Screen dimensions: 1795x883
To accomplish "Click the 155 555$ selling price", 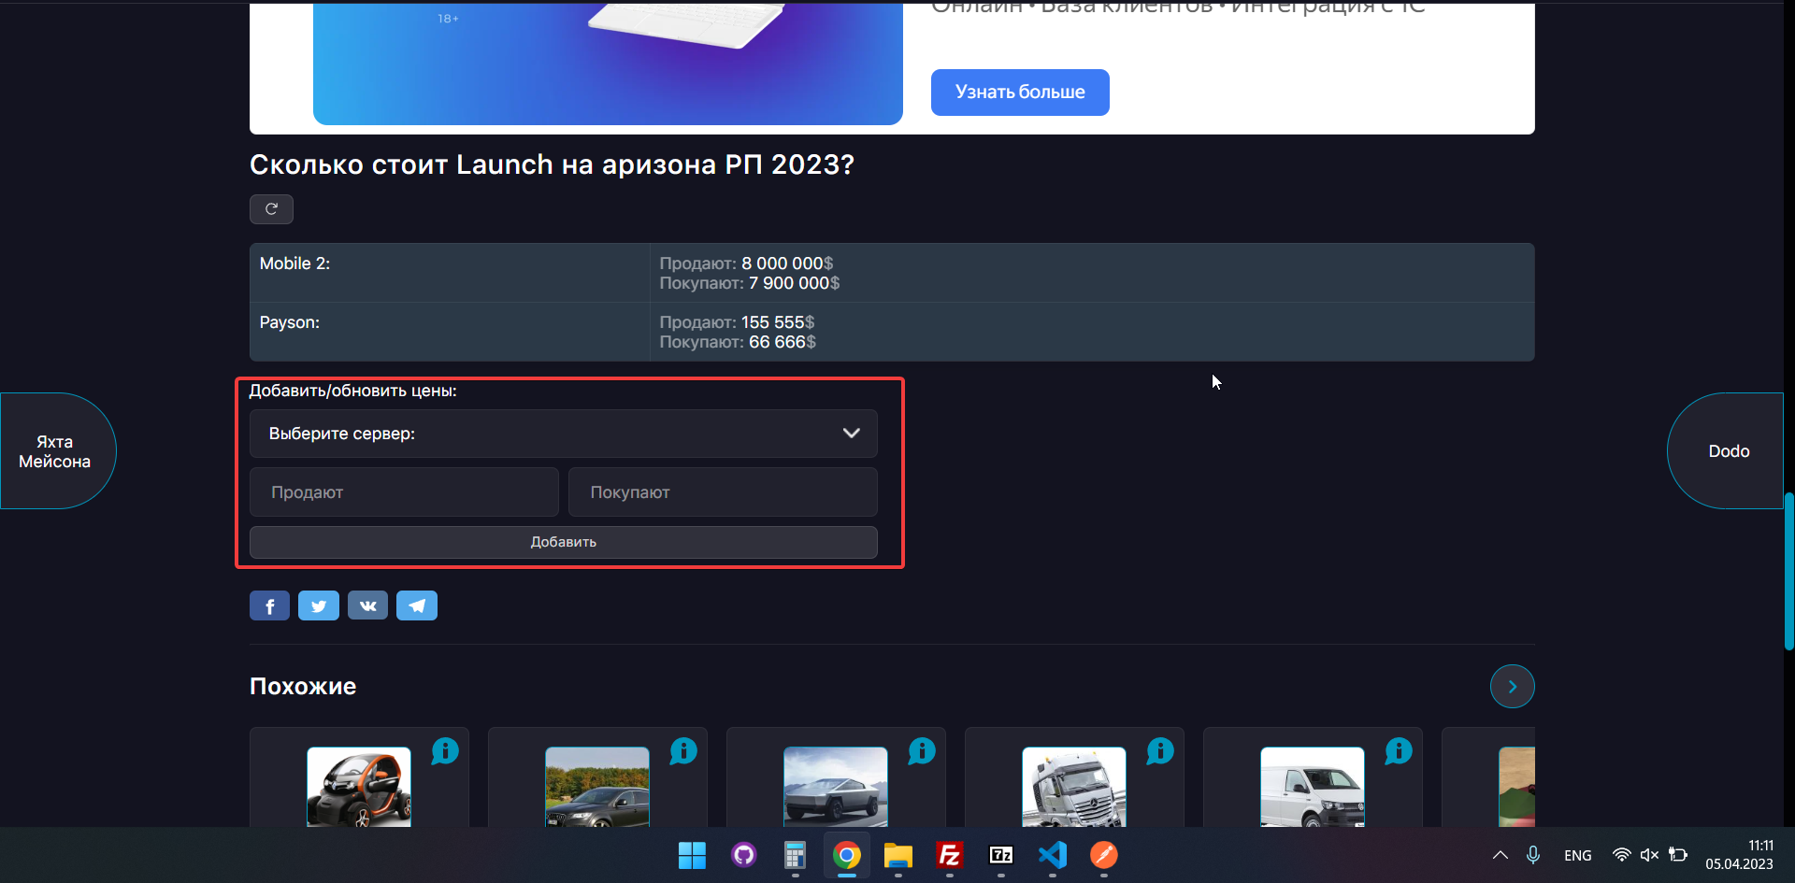I will coord(778,322).
